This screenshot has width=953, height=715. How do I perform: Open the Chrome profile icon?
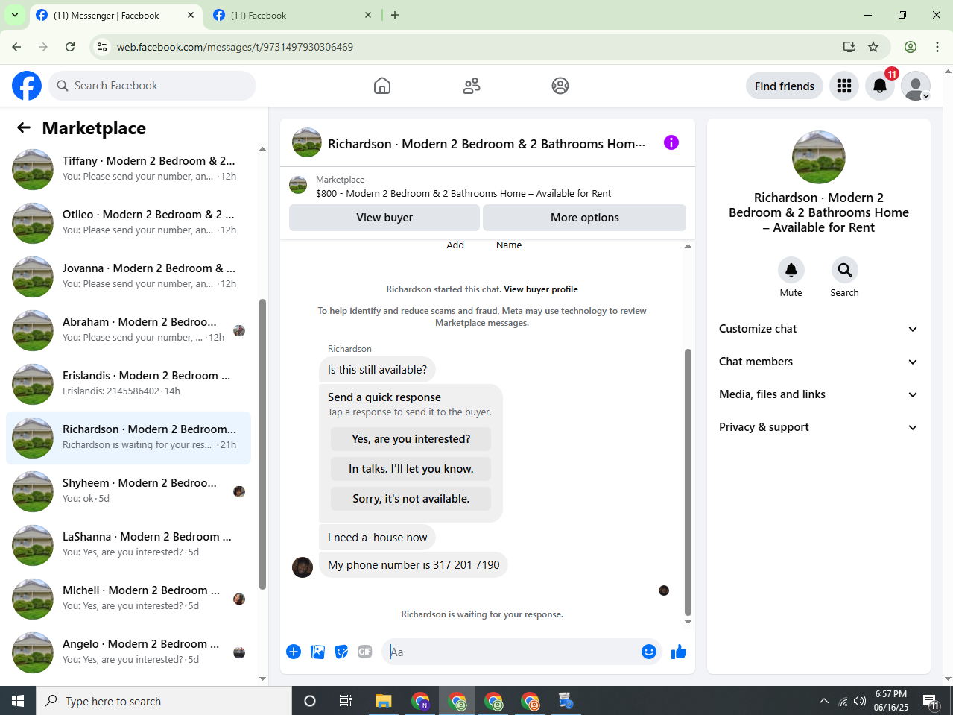pyautogui.click(x=911, y=47)
